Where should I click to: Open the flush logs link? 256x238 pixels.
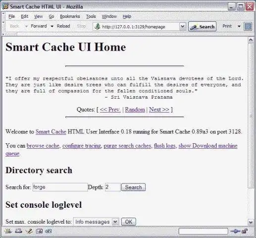click(164, 146)
